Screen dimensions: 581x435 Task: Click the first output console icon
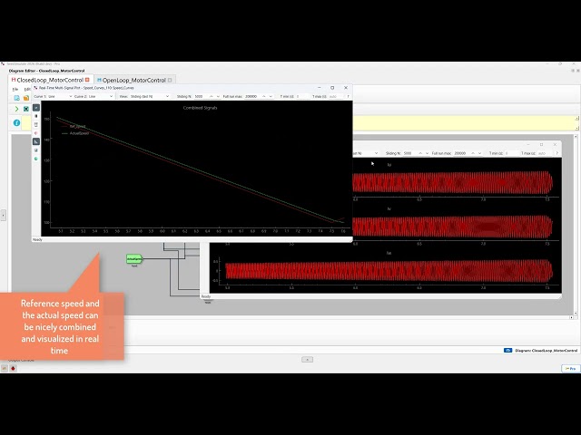pyautogui.click(x=5, y=369)
